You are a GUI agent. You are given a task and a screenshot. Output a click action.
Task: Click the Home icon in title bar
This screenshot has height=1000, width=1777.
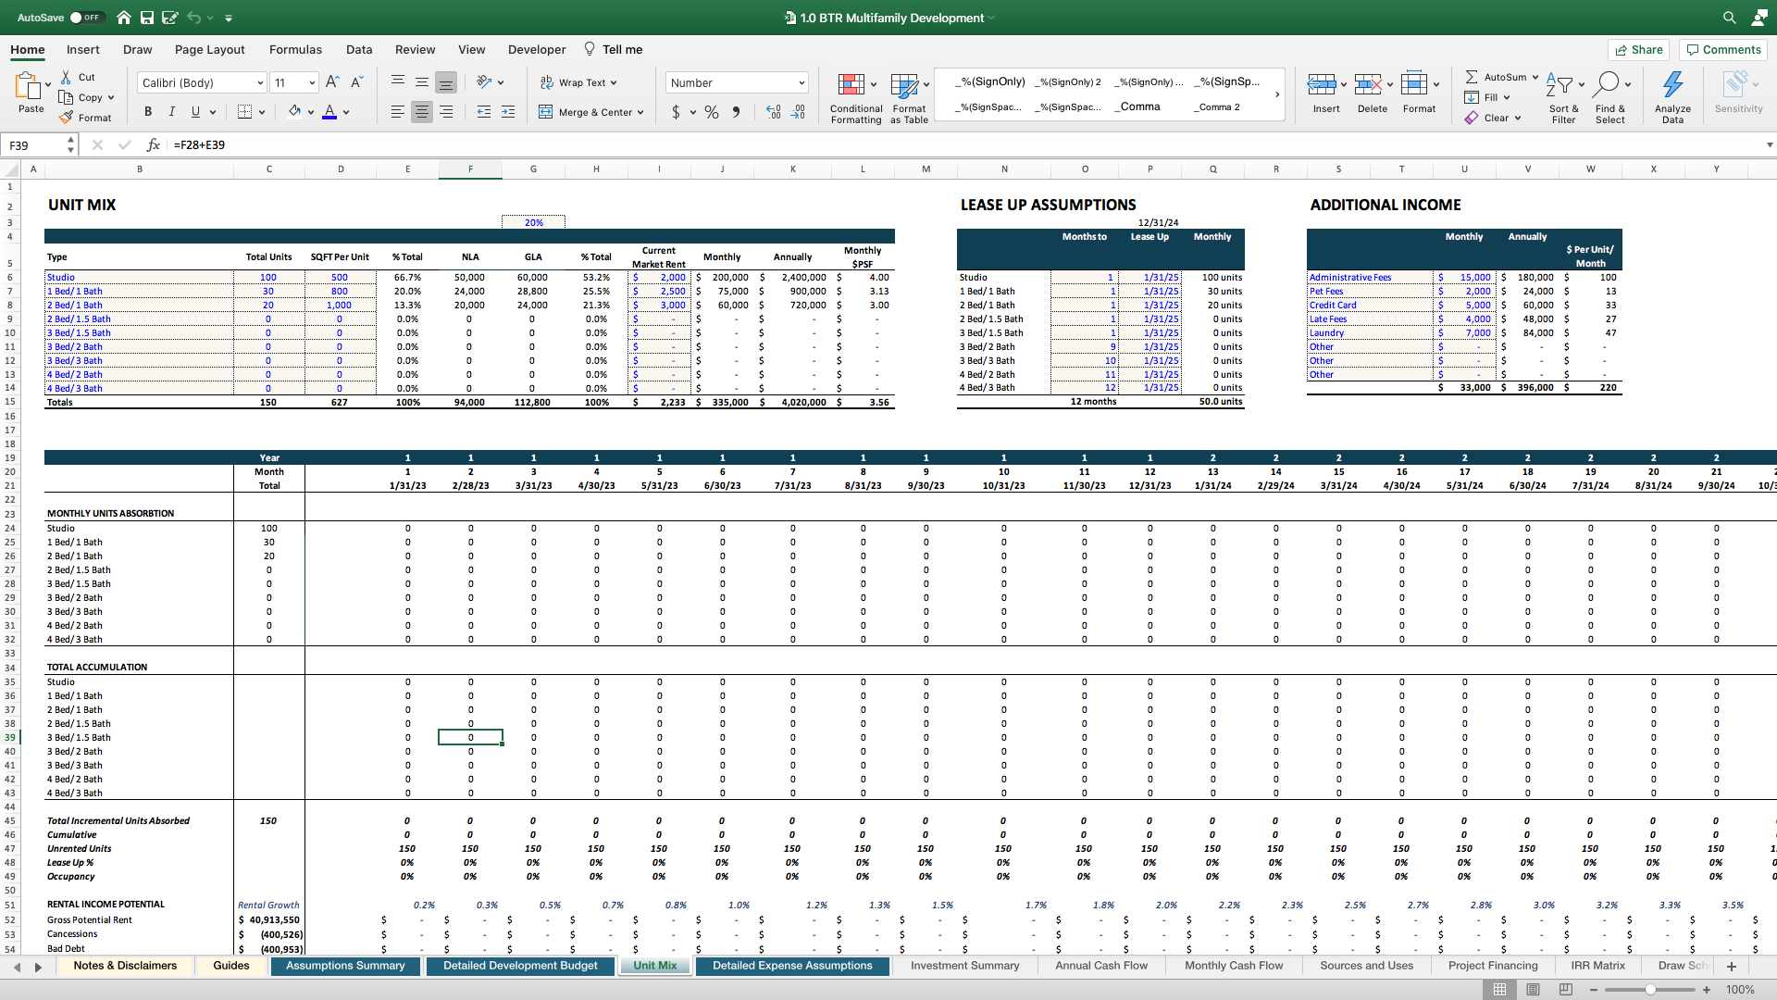(x=124, y=18)
